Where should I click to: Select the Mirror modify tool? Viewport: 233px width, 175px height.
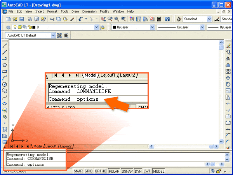coord(228,58)
